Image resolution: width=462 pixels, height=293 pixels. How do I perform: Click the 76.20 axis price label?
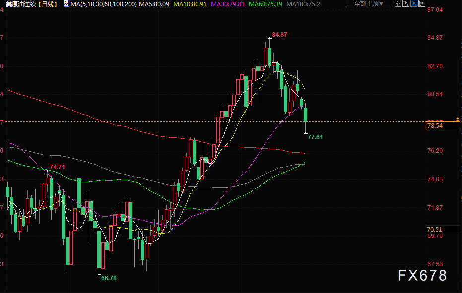click(x=435, y=150)
